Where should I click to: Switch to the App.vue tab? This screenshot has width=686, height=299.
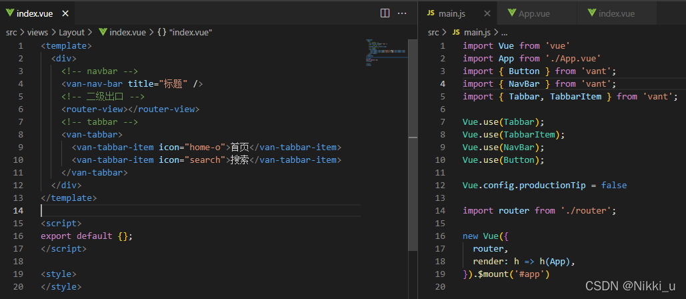tap(537, 13)
